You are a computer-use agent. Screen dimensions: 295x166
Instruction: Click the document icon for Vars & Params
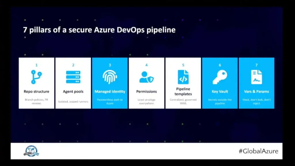tap(256, 77)
